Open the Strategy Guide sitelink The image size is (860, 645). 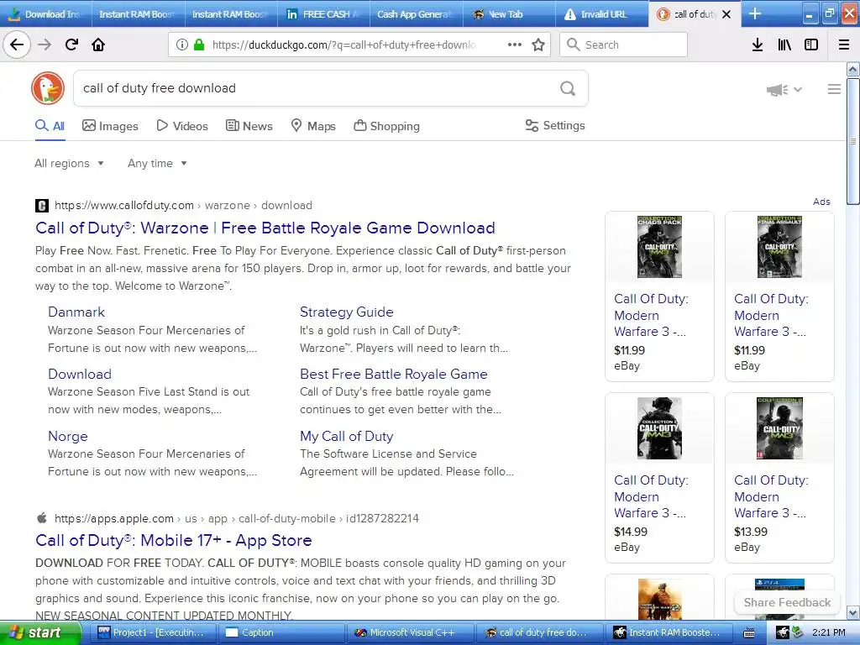(x=347, y=312)
